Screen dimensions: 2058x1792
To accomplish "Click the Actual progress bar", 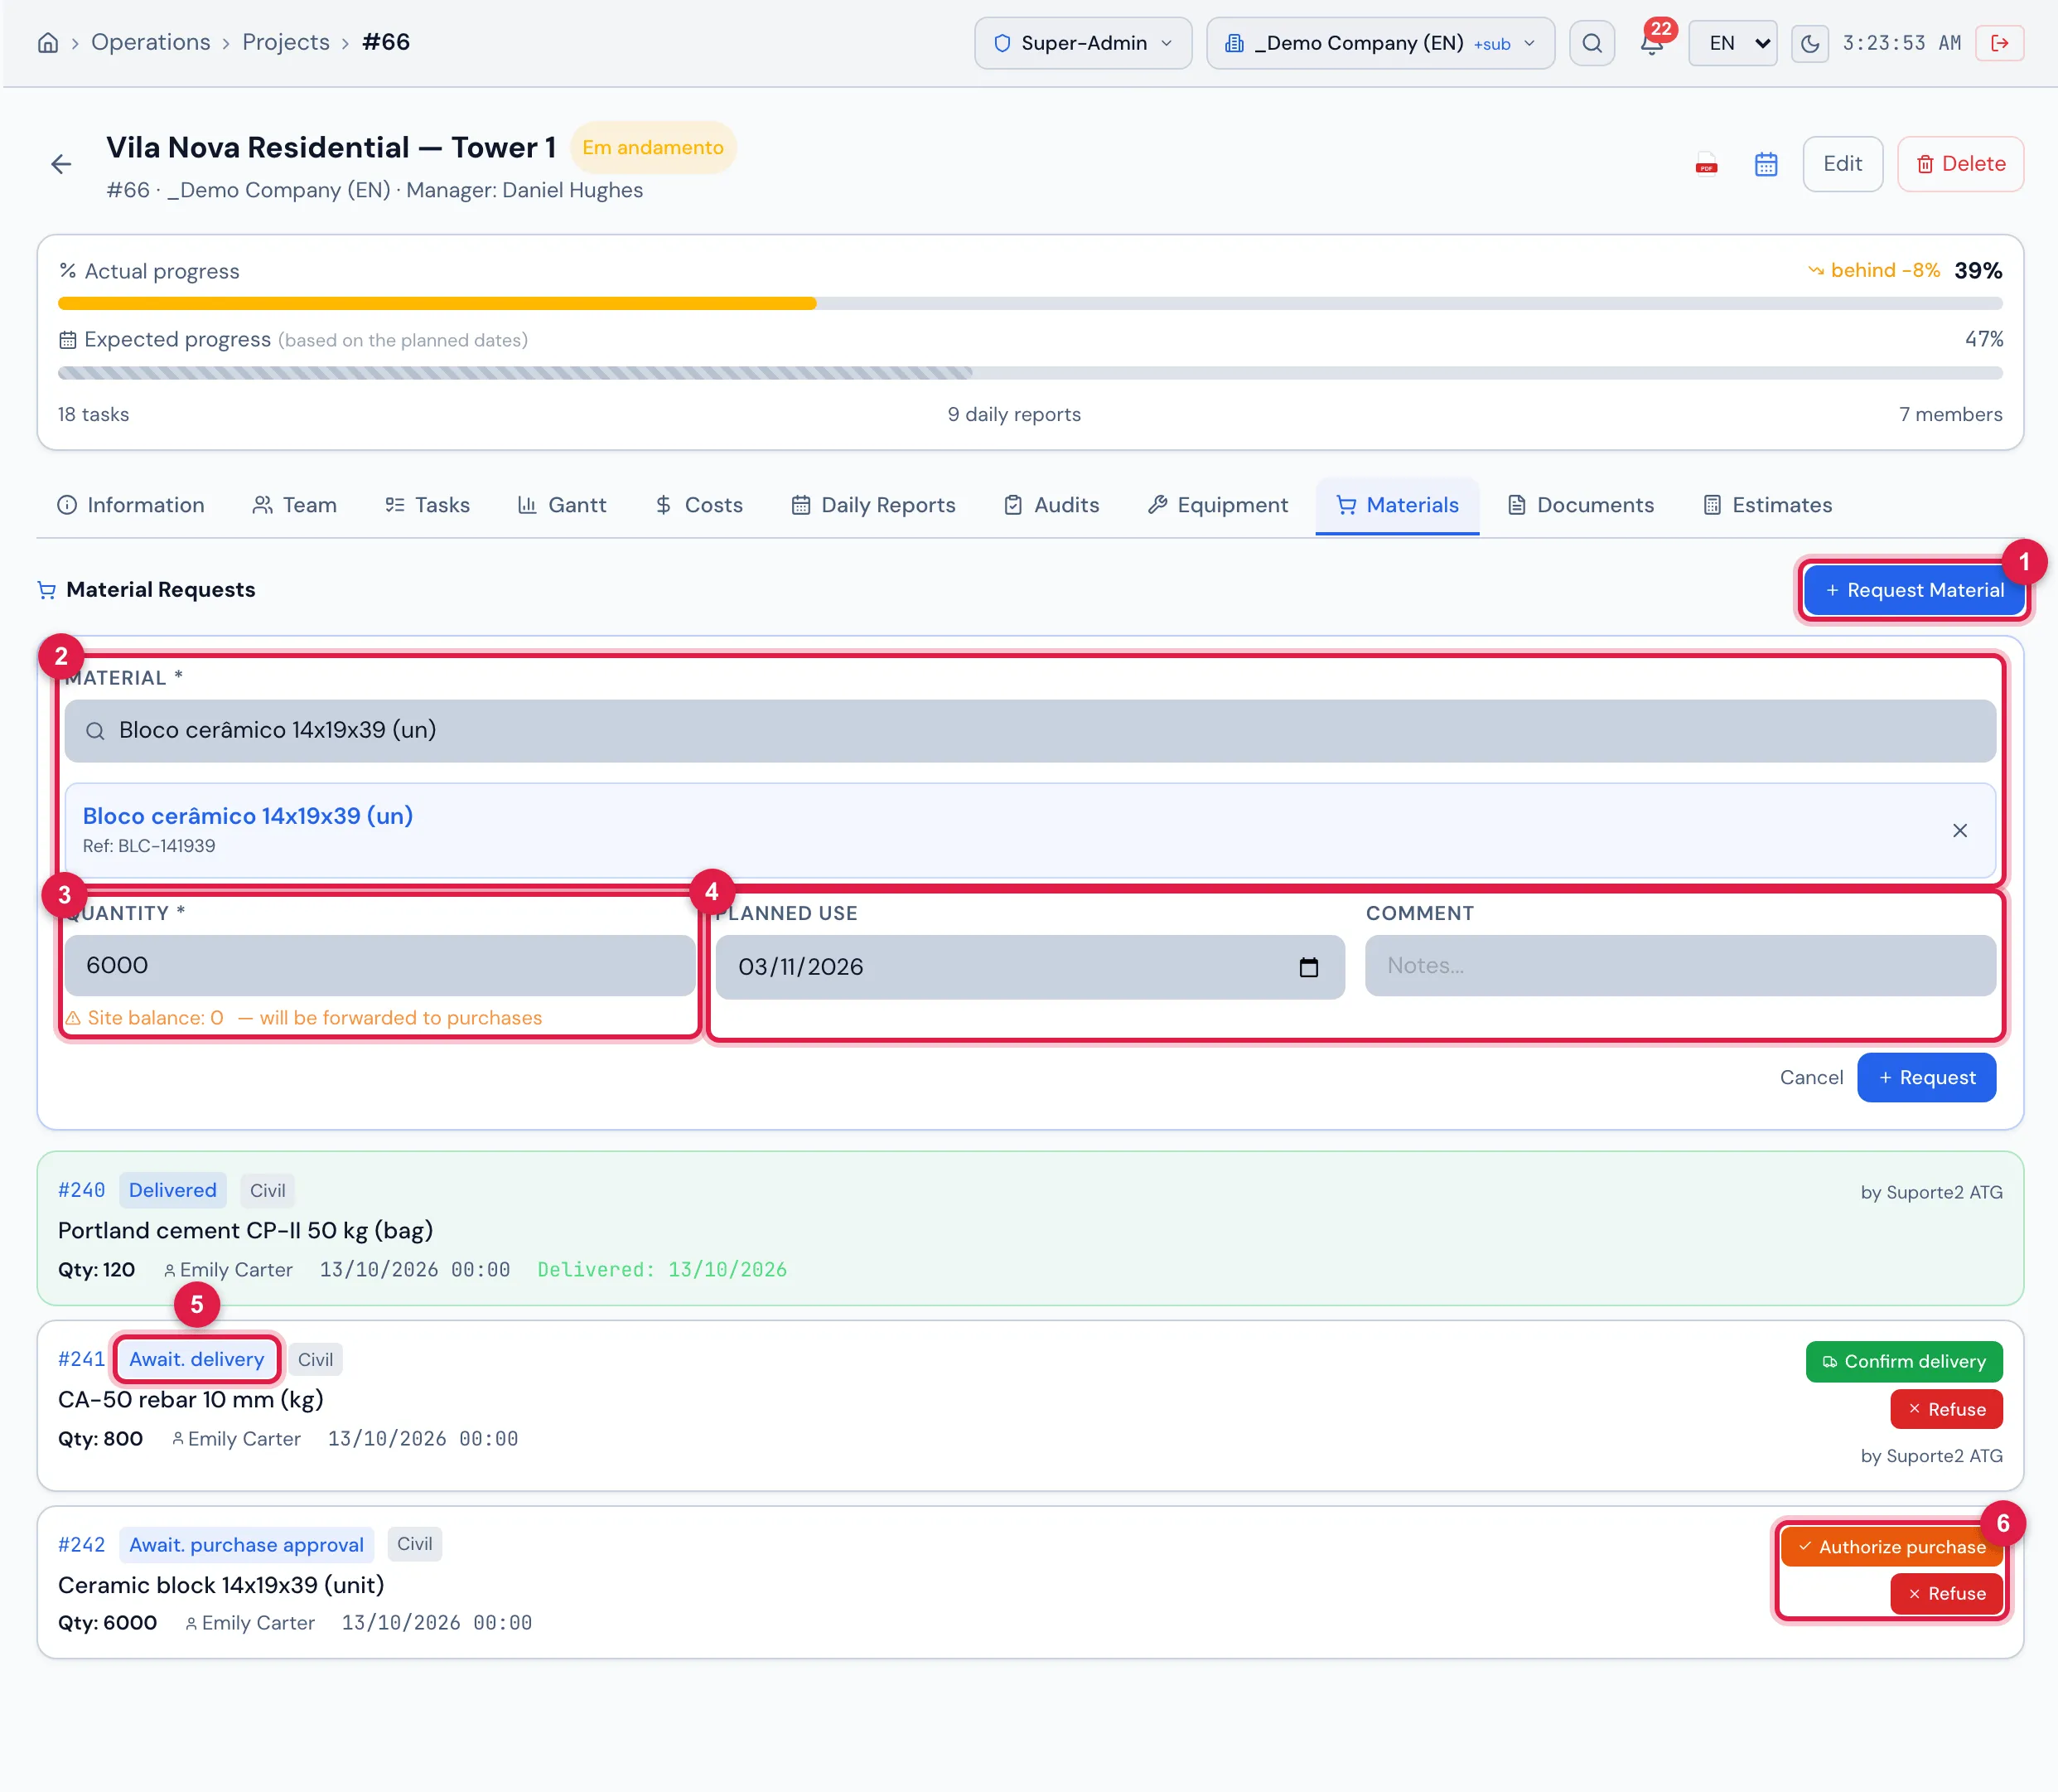I will click(x=1030, y=303).
